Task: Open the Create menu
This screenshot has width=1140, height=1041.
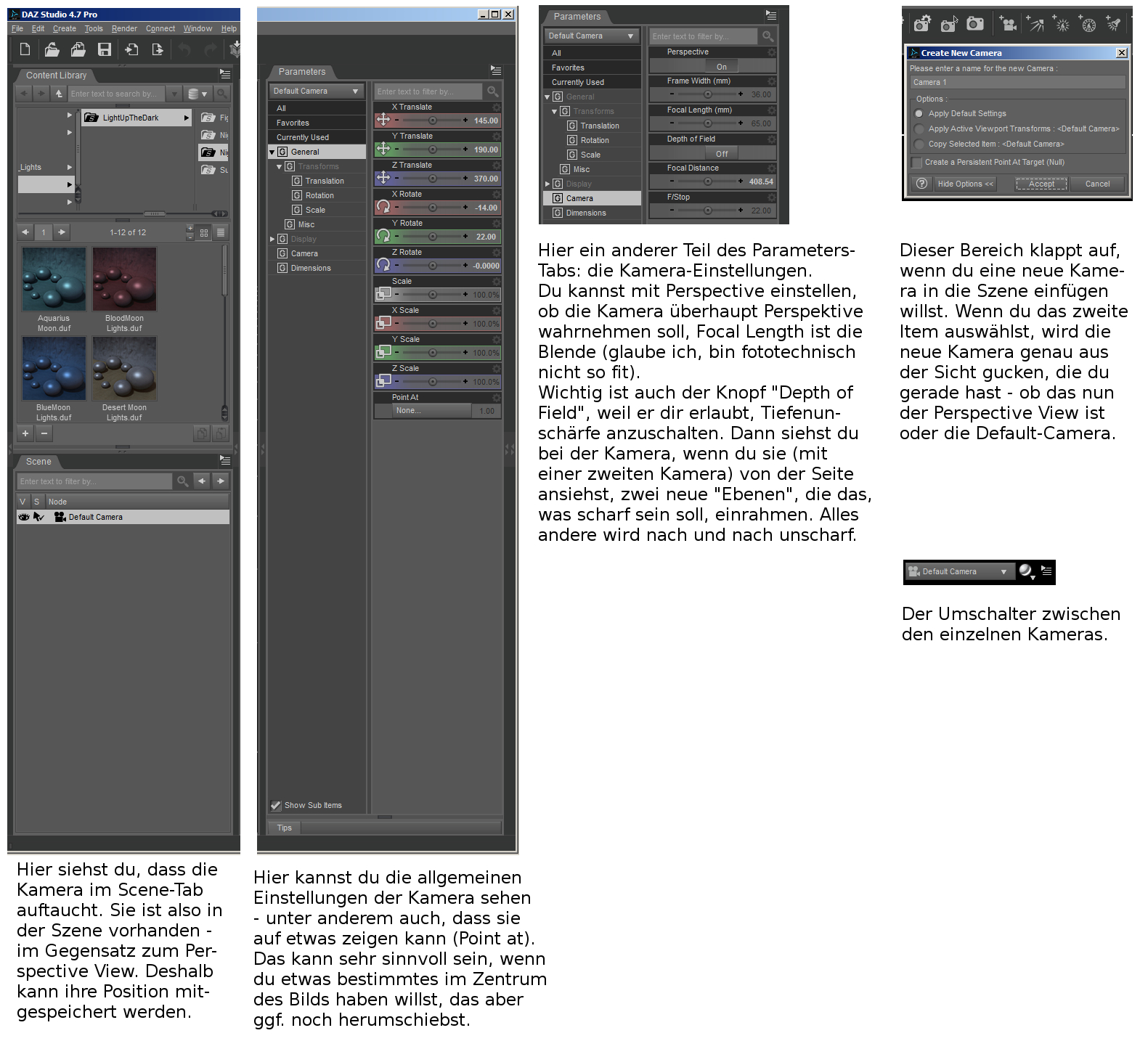Action: pyautogui.click(x=65, y=29)
